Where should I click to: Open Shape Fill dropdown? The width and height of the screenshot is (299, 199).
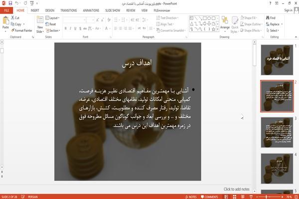pos(249,18)
